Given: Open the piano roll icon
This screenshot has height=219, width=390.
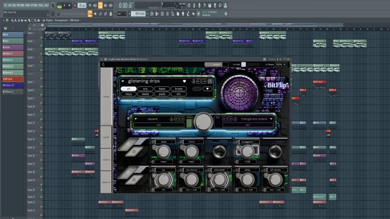Looking at the screenshot, I should [157, 14].
